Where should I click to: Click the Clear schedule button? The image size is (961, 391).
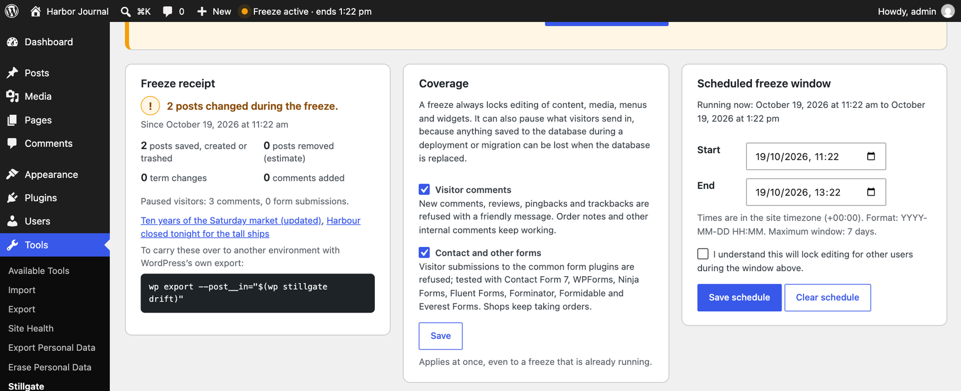828,298
